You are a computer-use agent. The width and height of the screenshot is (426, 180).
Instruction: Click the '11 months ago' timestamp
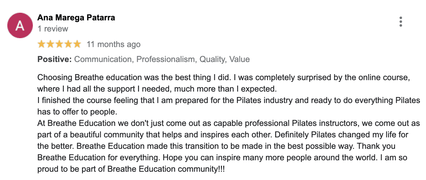point(114,44)
